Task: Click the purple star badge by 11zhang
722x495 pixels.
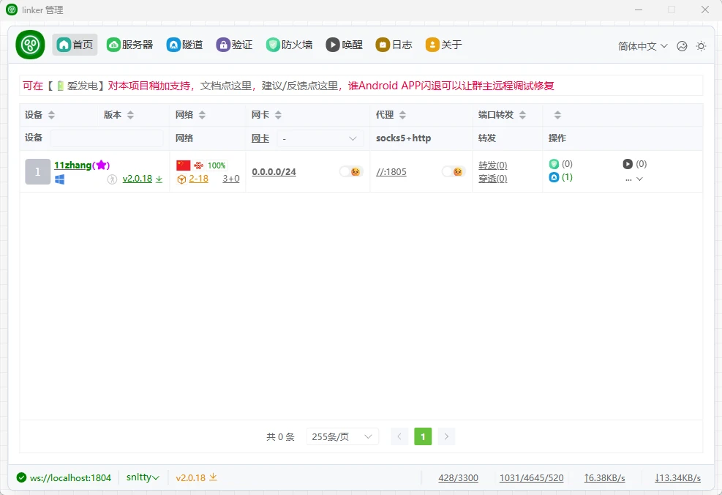Action: pyautogui.click(x=101, y=165)
